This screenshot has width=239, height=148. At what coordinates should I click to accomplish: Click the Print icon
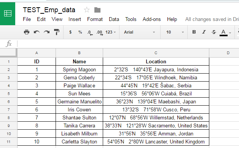click(27, 32)
